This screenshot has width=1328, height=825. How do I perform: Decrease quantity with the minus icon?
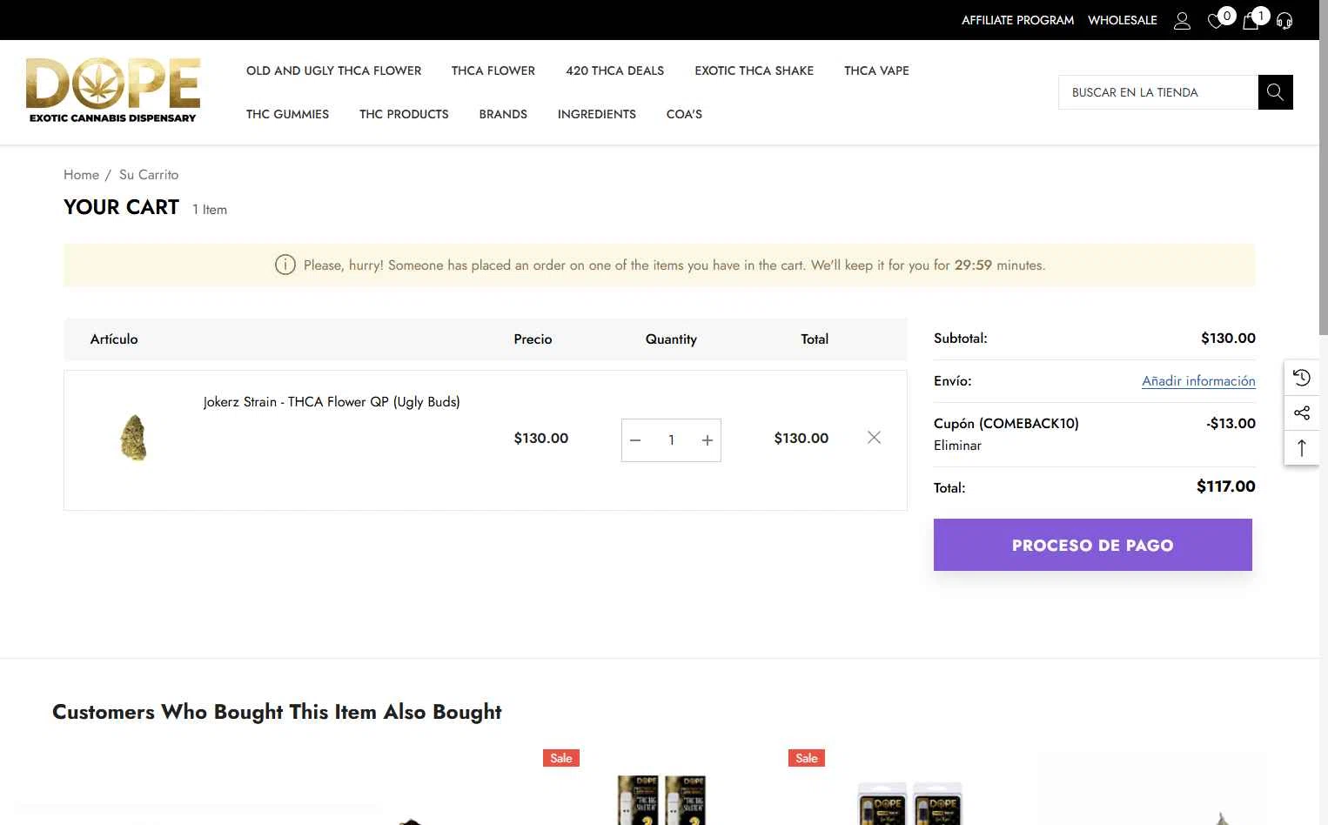click(635, 440)
